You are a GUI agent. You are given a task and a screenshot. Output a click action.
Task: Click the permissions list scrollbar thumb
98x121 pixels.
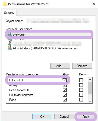(x=90, y=88)
